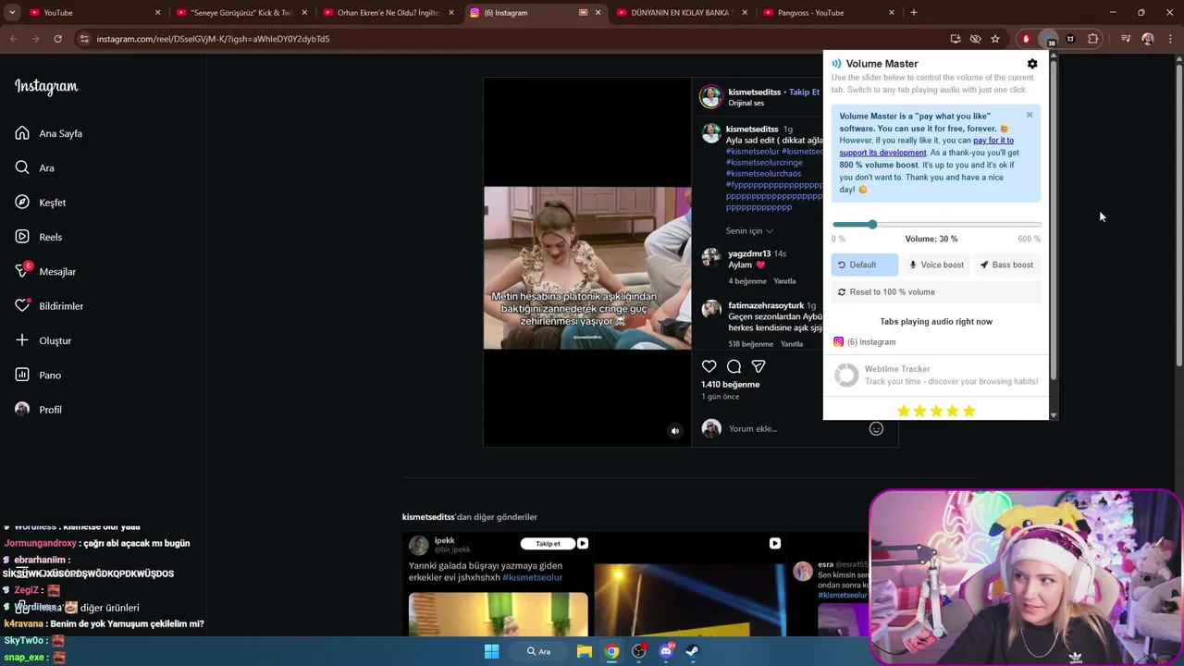
Task: Click the reel video thumbnail
Action: tap(587, 268)
